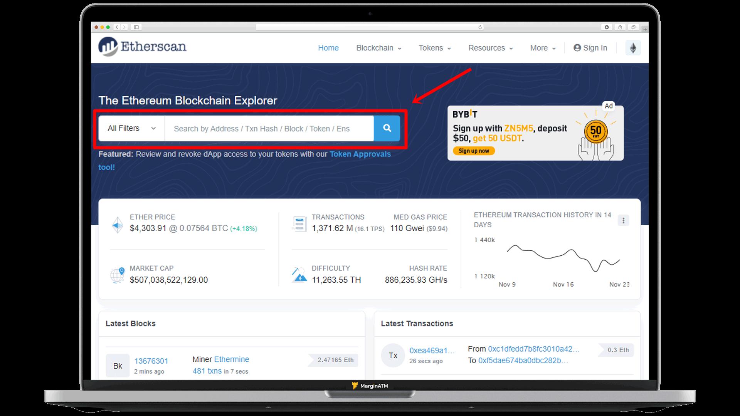The width and height of the screenshot is (740, 416).
Task: Click the Ether price diamond icon
Action: pyautogui.click(x=117, y=225)
